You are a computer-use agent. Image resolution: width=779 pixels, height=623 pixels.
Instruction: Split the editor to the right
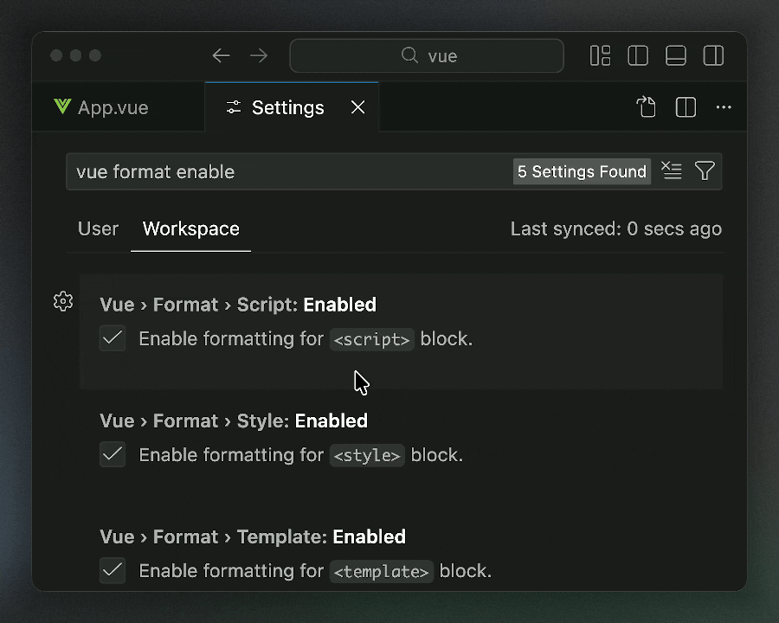point(686,107)
